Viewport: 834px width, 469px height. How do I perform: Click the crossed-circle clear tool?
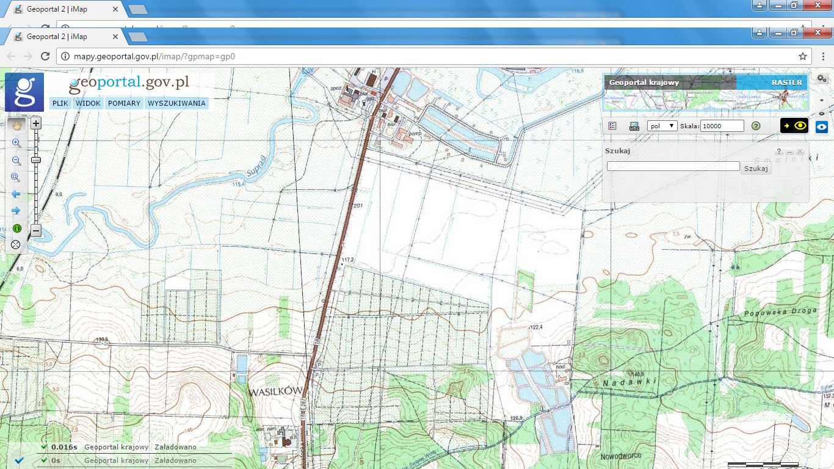coord(16,244)
